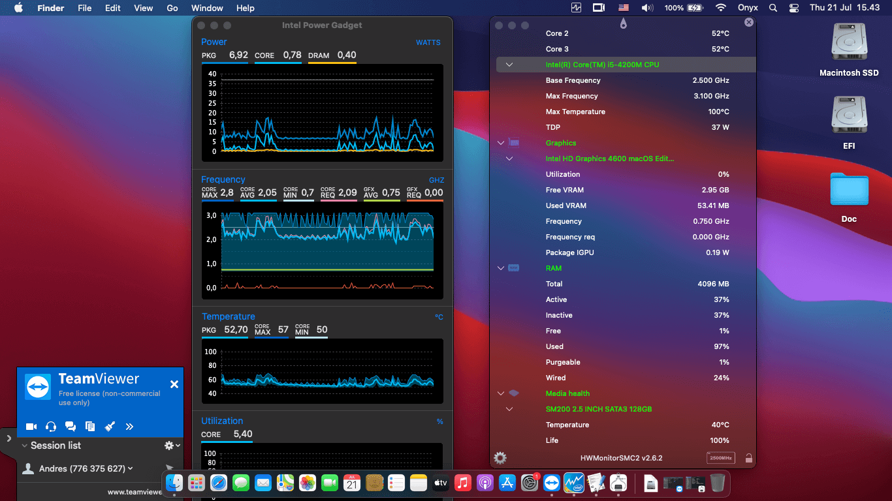Open TeamViewer voice over IP audio controls
Image resolution: width=892 pixels, height=501 pixels.
(x=51, y=426)
